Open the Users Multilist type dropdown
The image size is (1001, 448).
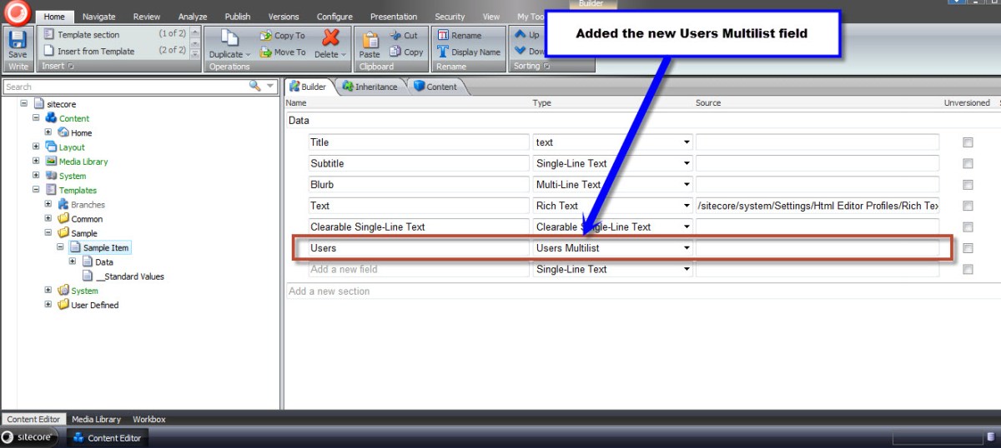(687, 248)
